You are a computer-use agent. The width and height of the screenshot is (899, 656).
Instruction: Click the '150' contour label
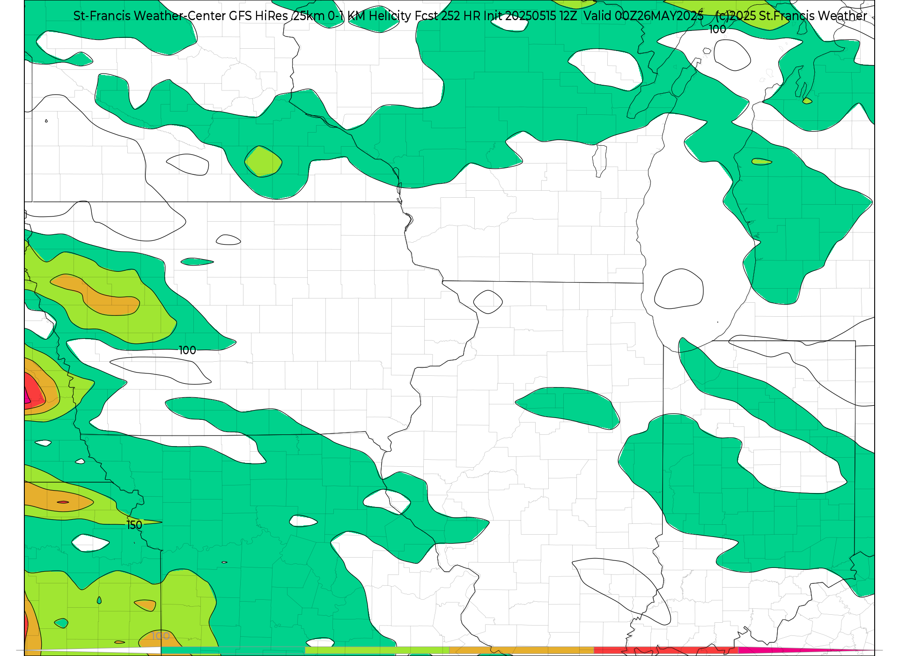[134, 525]
